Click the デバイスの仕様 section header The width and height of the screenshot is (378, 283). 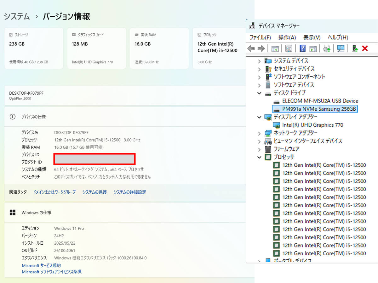125,117
